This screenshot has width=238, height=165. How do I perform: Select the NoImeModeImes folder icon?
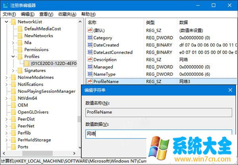(x=13, y=77)
